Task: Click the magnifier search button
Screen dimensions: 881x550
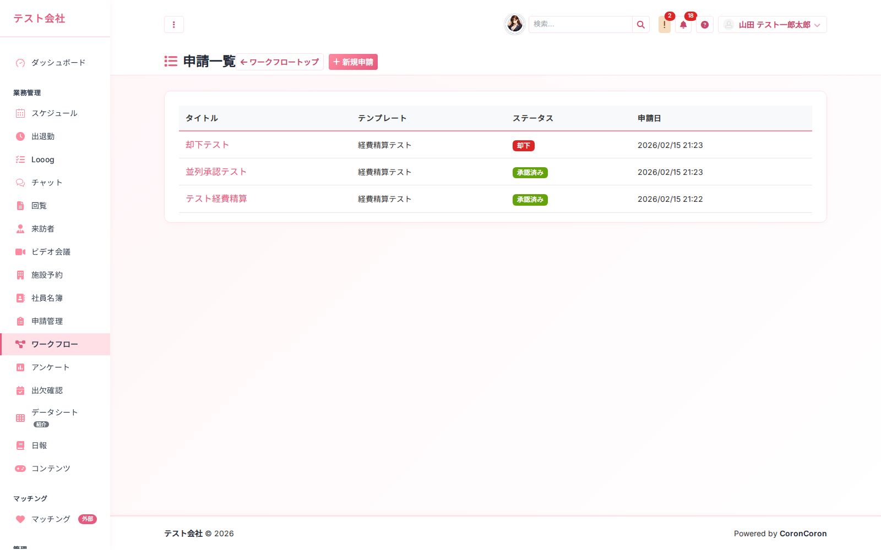Action: (641, 25)
